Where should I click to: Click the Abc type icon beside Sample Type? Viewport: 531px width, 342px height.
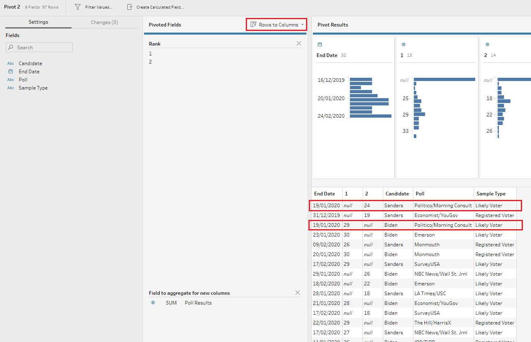11,88
